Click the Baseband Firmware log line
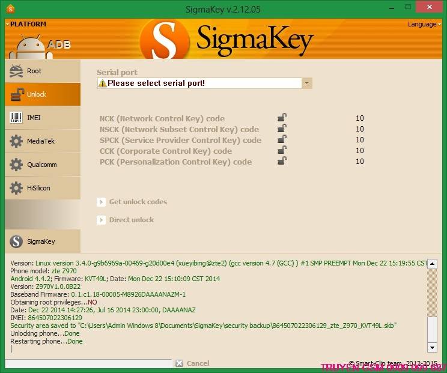The height and width of the screenshot is (373, 447). point(98,294)
